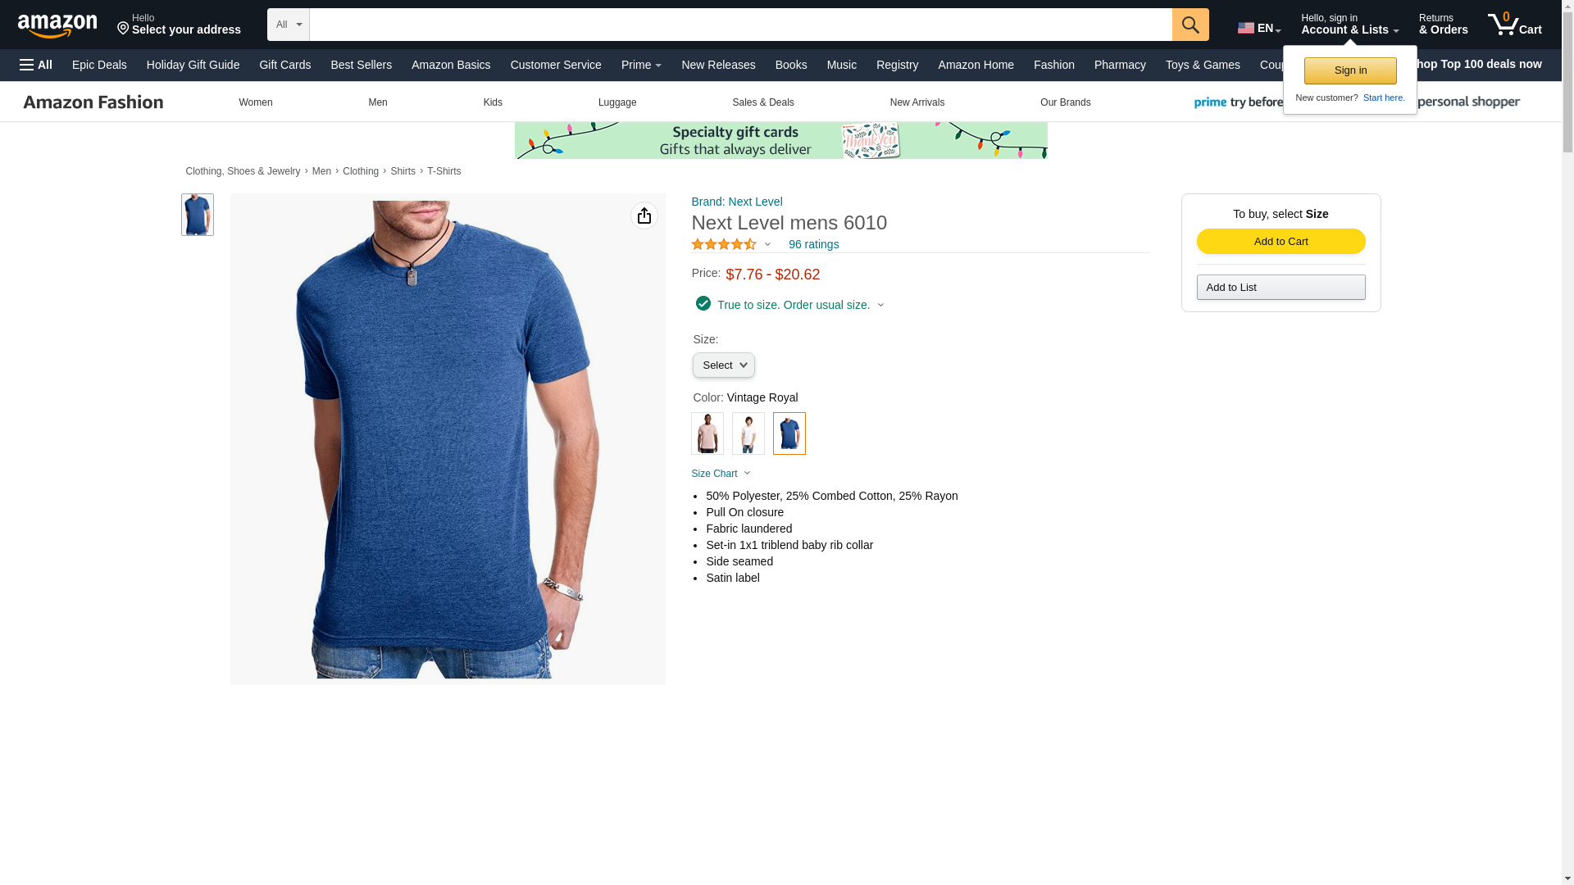Image resolution: width=1574 pixels, height=885 pixels.
Task: Open the All hamburger menu
Action: [x=36, y=65]
